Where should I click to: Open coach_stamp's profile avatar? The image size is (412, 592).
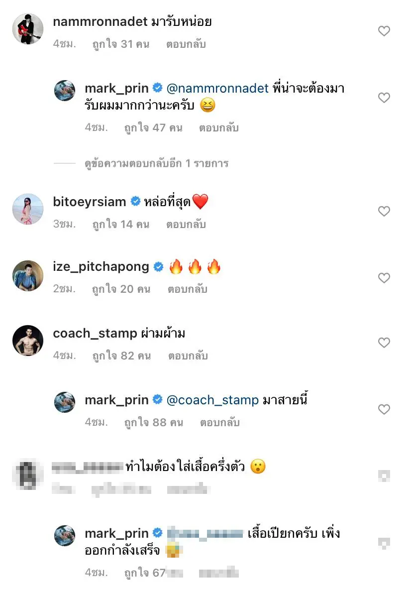pos(28,341)
